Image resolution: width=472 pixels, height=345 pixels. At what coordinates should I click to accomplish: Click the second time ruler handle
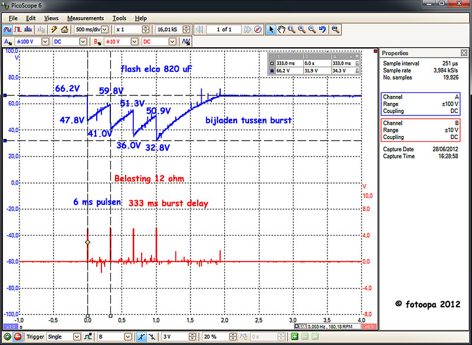[110, 316]
